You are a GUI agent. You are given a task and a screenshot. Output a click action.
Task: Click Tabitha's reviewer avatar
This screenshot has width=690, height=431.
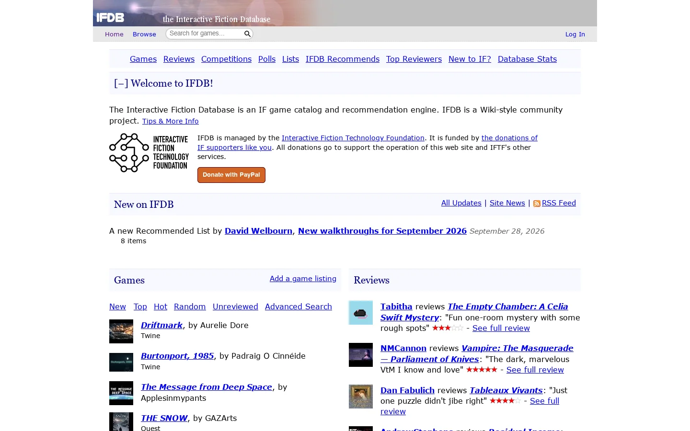[x=361, y=313]
